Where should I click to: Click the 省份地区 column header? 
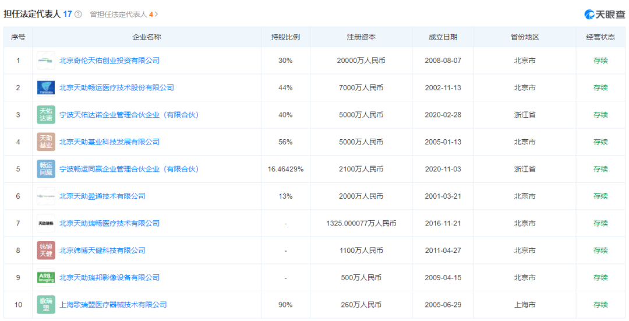click(525, 37)
